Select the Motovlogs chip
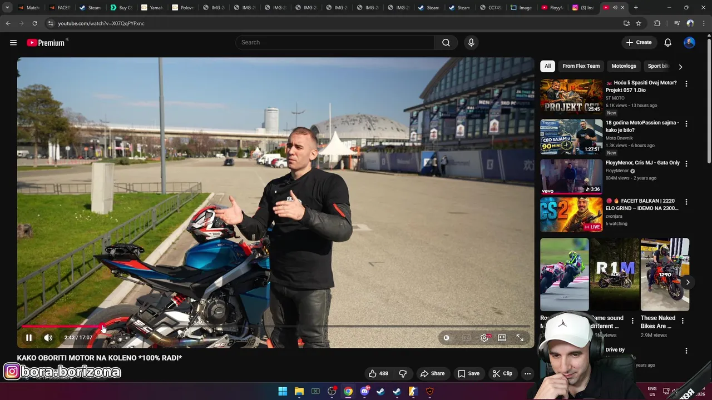This screenshot has height=400, width=712. [624, 66]
